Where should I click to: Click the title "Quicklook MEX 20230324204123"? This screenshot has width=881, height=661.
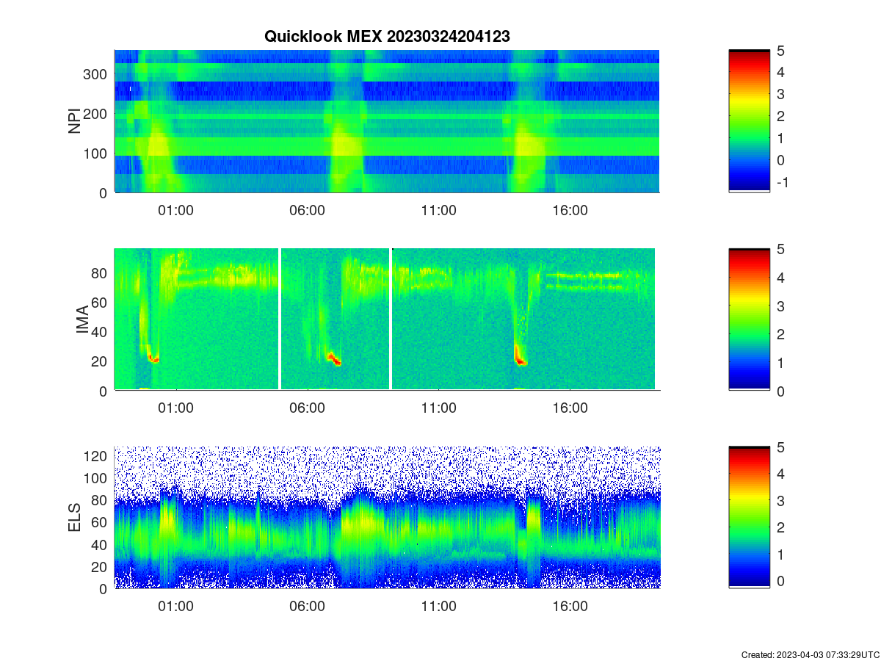387,36
